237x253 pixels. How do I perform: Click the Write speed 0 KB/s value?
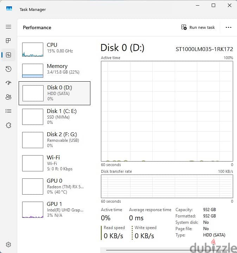pyautogui.click(x=145, y=236)
